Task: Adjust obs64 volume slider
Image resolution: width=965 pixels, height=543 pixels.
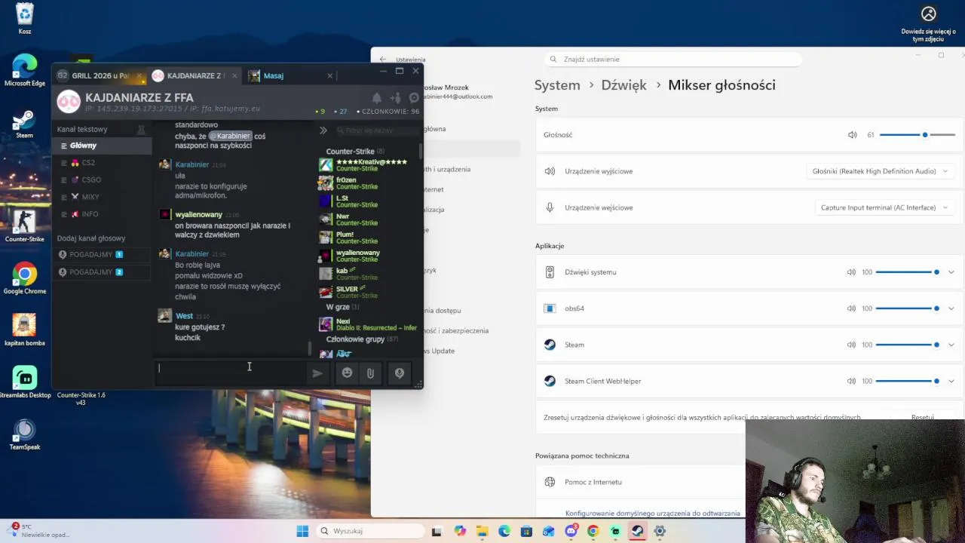Action: click(908, 308)
